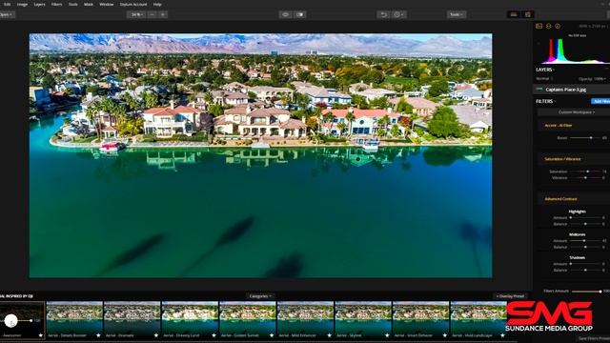610x343 pixels.
Task: Click the zoom in plus button
Action: 163,15
